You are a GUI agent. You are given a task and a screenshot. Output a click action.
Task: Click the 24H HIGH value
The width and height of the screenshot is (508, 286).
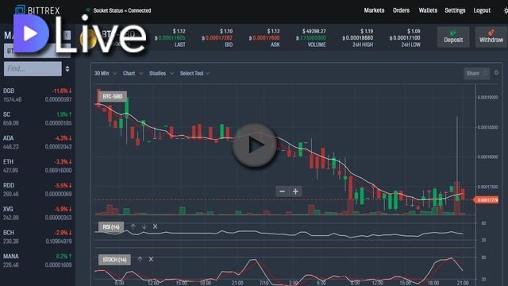(358, 38)
